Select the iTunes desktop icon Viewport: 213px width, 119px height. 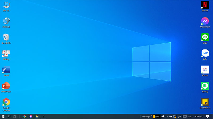[x=205, y=71]
